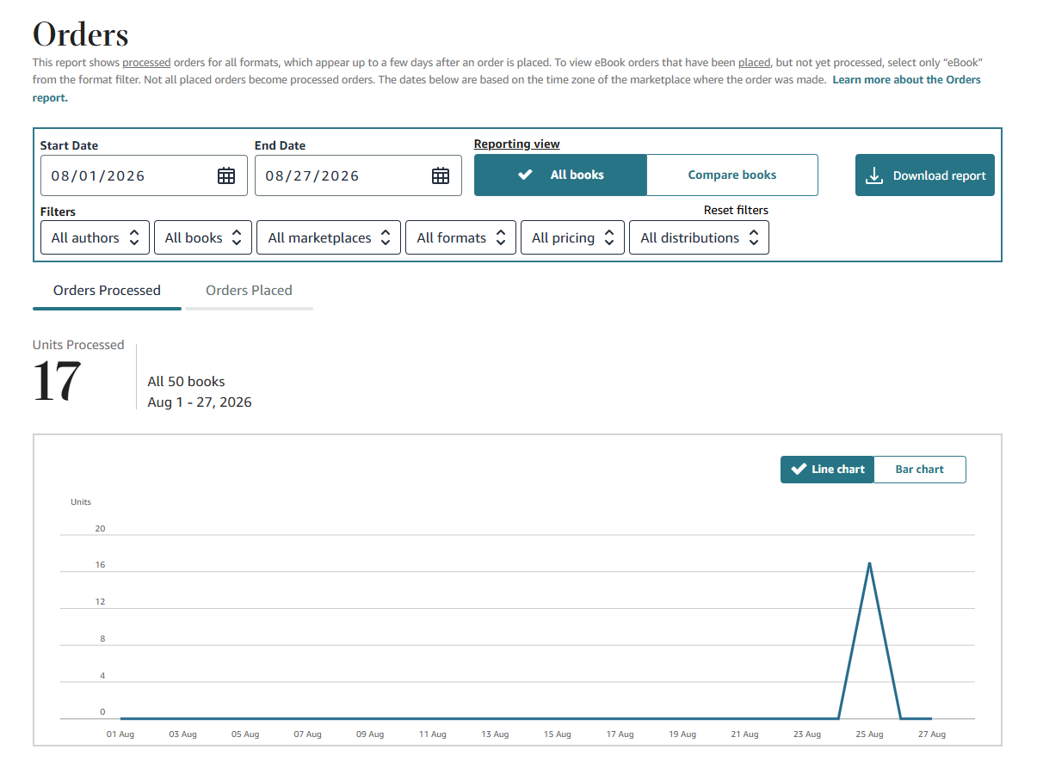Switch chart view to Bar chart
The width and height of the screenshot is (1043, 768).
click(919, 470)
